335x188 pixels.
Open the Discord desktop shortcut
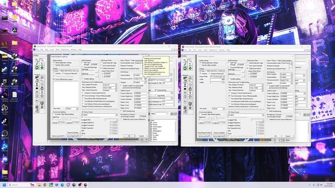pyautogui.click(x=5, y=160)
